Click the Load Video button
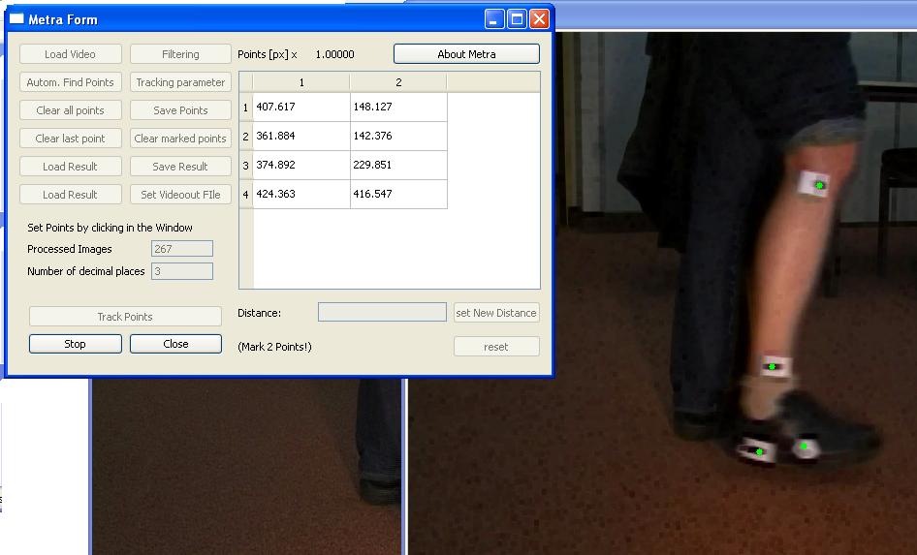Screen dimensions: 917x555 pyautogui.click(x=70, y=54)
